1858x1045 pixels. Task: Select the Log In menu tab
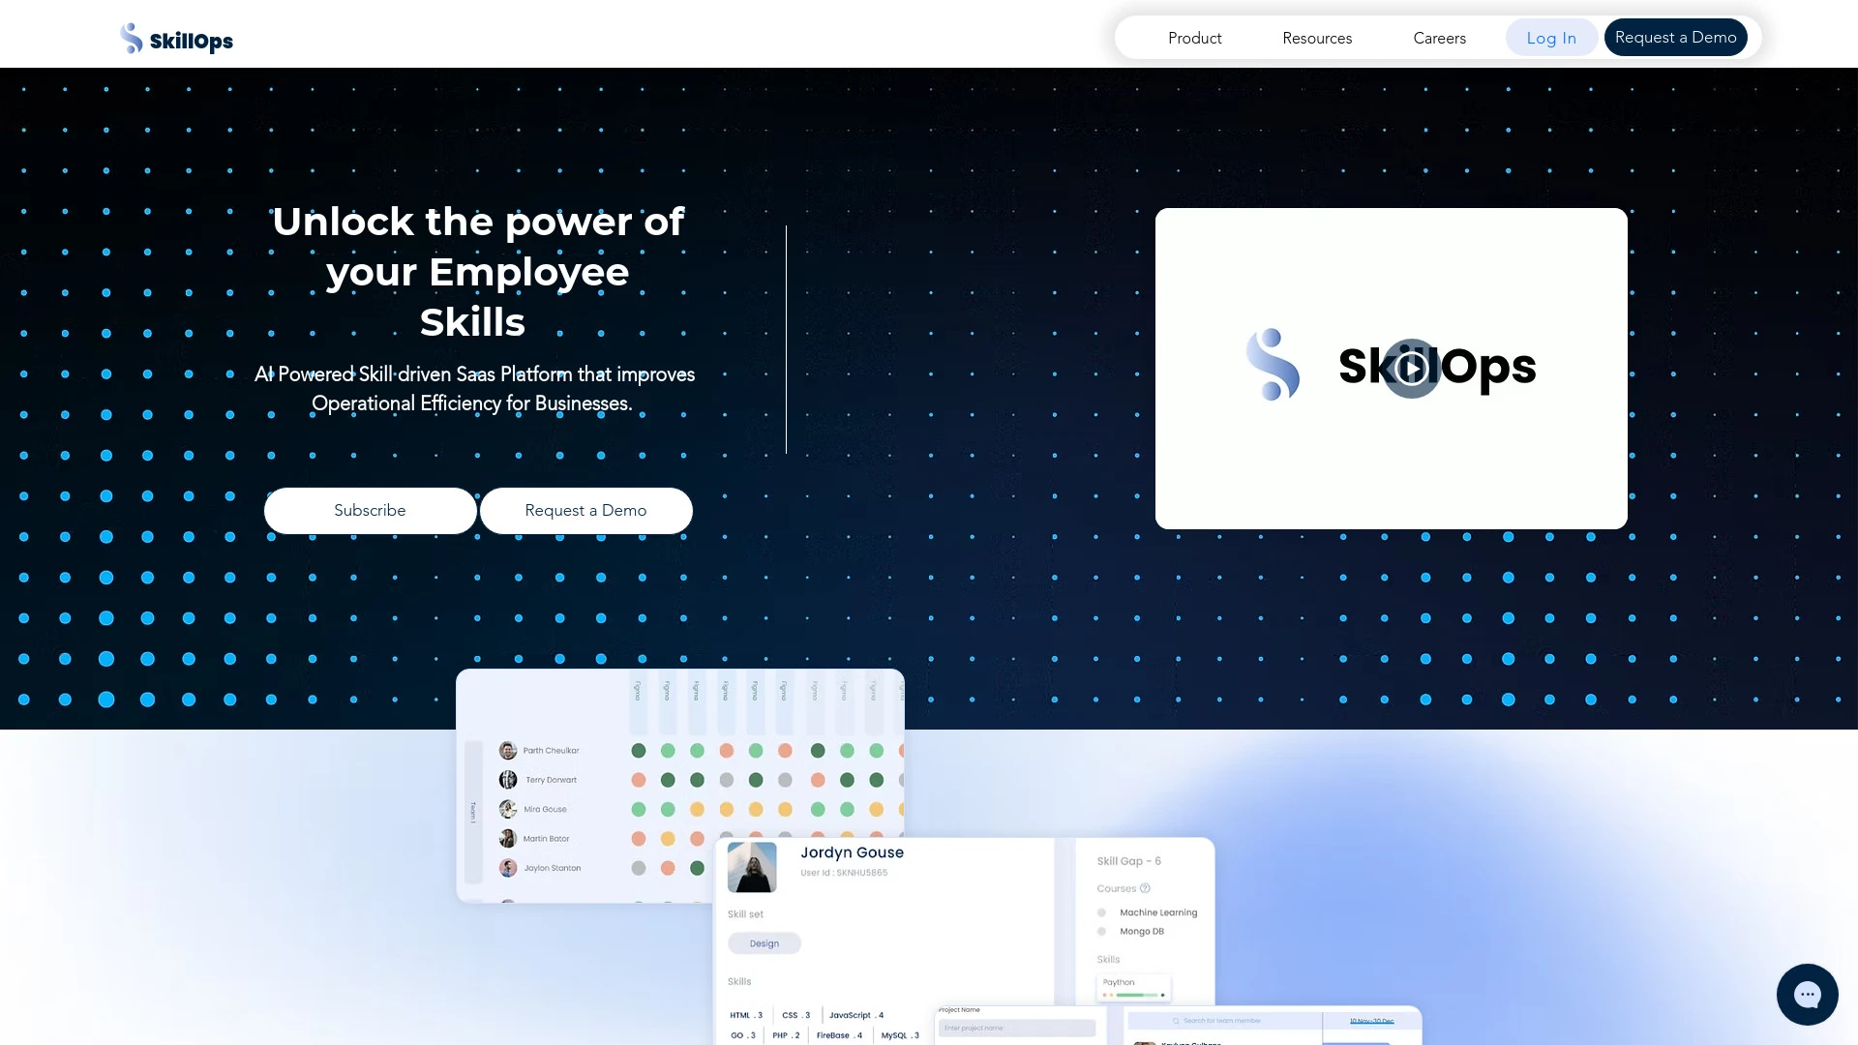click(x=1552, y=37)
